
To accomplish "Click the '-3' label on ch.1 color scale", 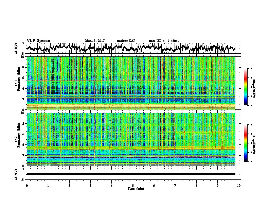I will click(250, 68).
